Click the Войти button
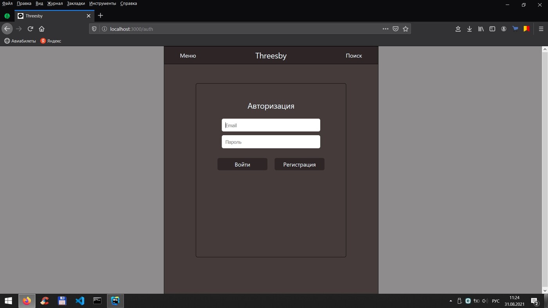Screen dimensions: 548x308 (x=242, y=165)
